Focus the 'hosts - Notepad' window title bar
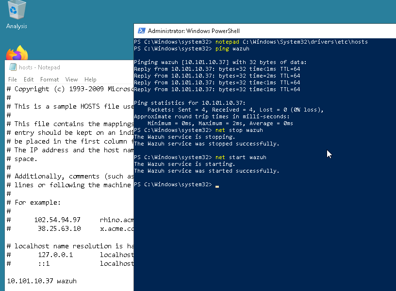396x291 pixels. (69, 67)
